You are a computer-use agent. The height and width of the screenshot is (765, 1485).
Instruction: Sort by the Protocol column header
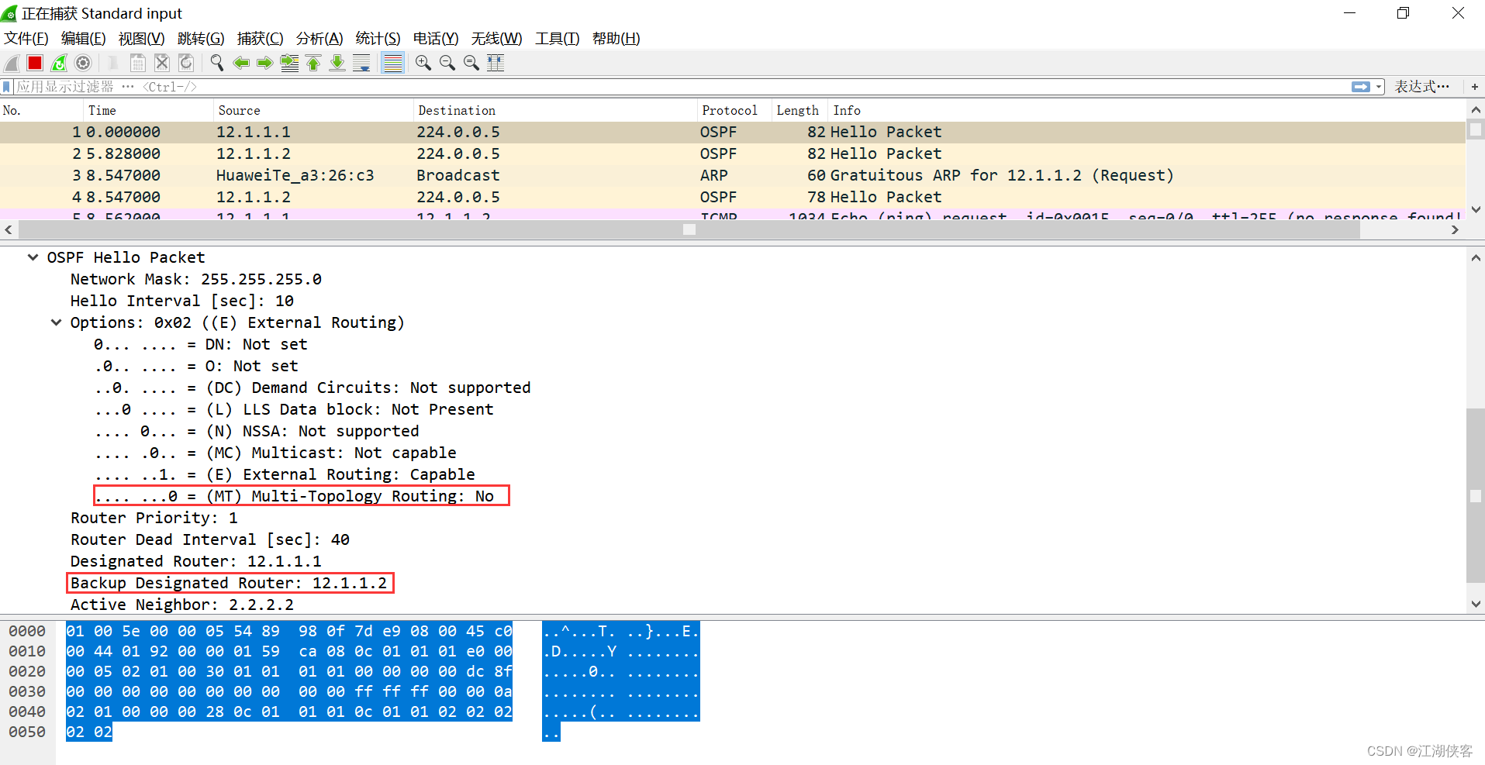[735, 111]
